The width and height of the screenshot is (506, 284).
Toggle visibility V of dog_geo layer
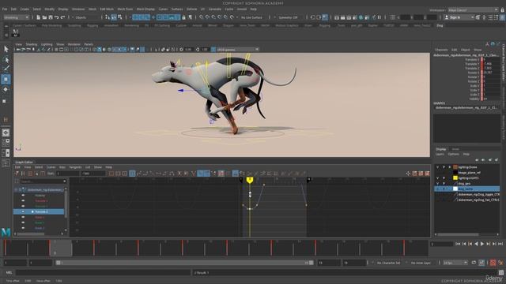437,183
